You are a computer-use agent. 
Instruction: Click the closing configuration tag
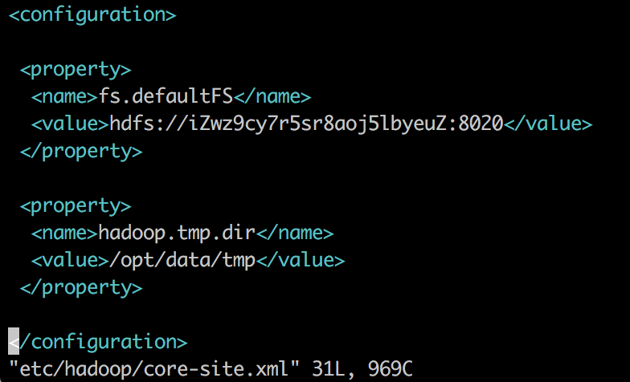[x=98, y=342]
